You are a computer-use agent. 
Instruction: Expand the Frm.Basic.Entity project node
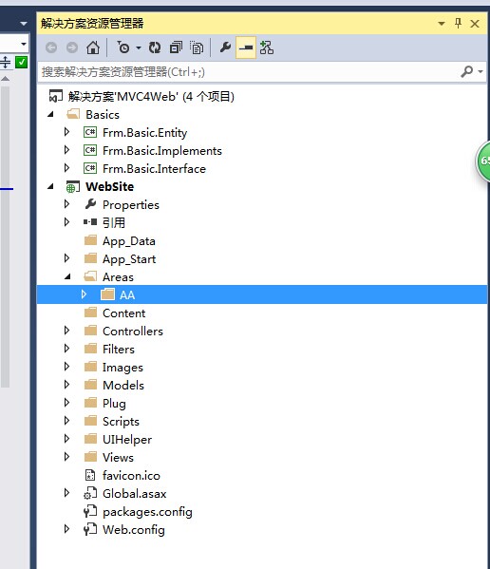(x=66, y=132)
